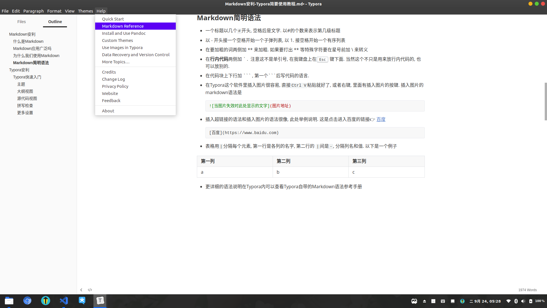This screenshot has height=308, width=547.
Task: Click About in Help menu
Action: [x=108, y=111]
